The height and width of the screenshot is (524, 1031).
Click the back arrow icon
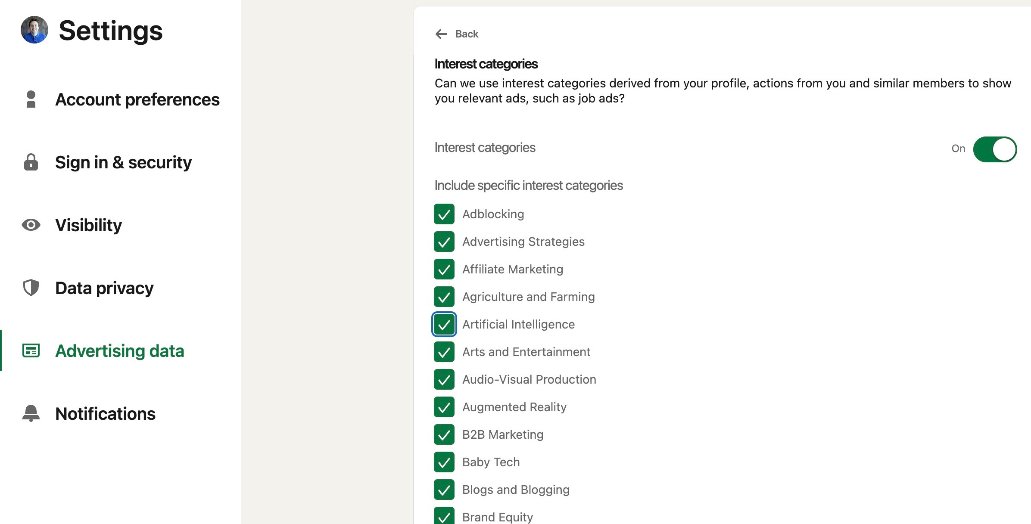tap(441, 34)
